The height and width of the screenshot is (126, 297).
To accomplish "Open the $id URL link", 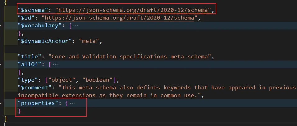I will [x=119, y=18].
